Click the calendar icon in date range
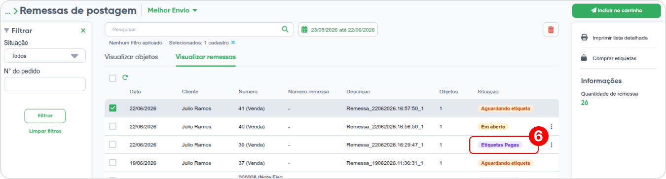Viewport: 666px width, 179px height. tap(304, 30)
